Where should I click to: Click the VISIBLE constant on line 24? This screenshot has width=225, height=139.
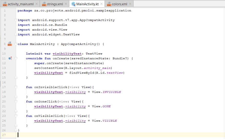[x=110, y=121]
